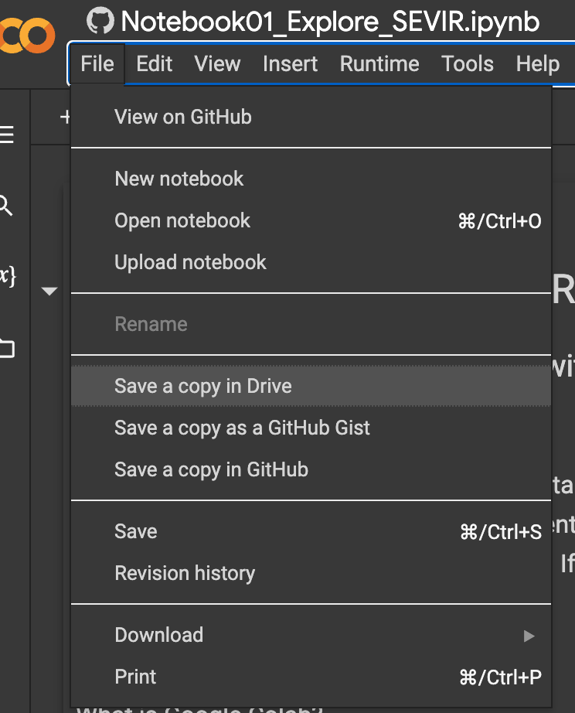Click the Notebook01_Explore_SEVIR.ipynb title

coord(330,22)
